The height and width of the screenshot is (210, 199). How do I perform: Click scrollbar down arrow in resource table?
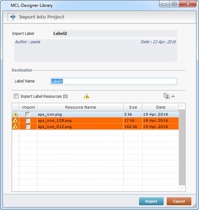[x=182, y=188]
